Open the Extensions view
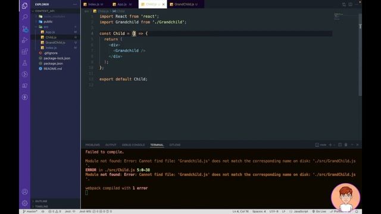This screenshot has height=214, width=381. [x=24, y=52]
